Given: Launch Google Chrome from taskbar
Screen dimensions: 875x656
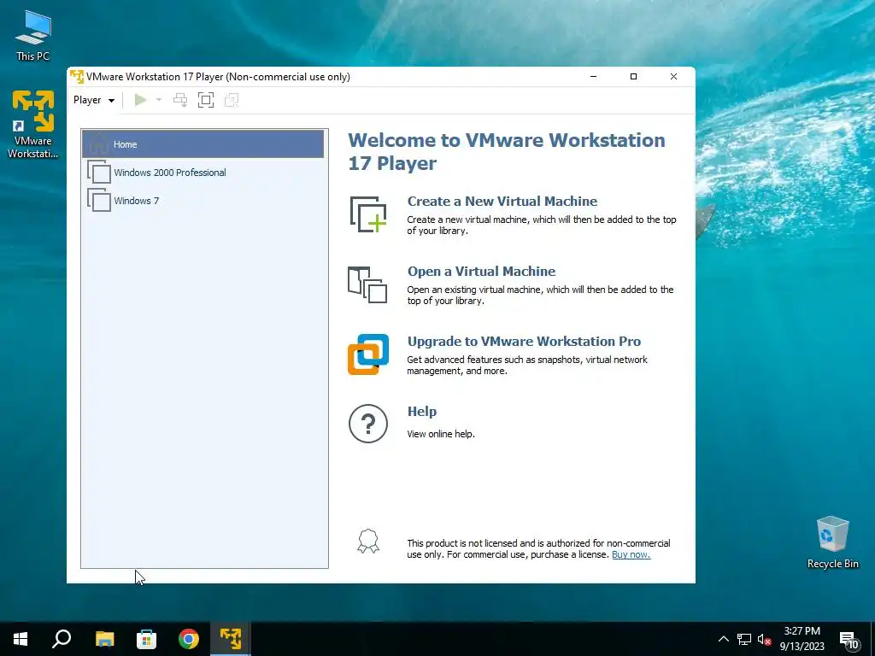Looking at the screenshot, I should coord(189,639).
